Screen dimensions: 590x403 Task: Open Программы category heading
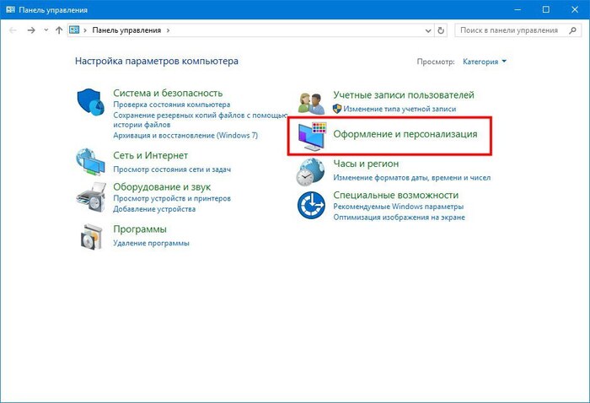coord(140,229)
